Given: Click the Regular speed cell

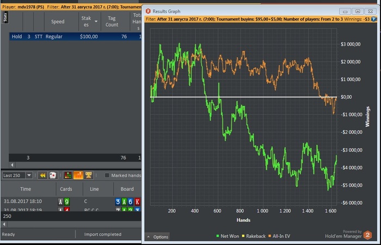Looking at the screenshot, I should pos(54,36).
